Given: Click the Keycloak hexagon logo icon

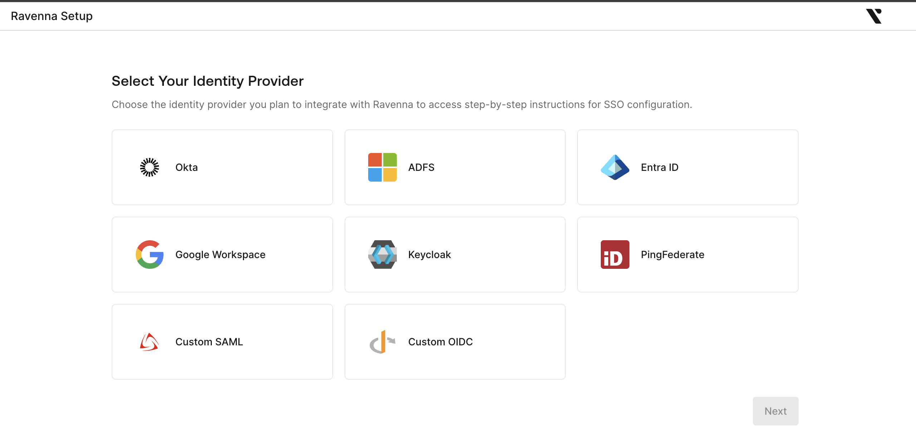Looking at the screenshot, I should [x=382, y=255].
